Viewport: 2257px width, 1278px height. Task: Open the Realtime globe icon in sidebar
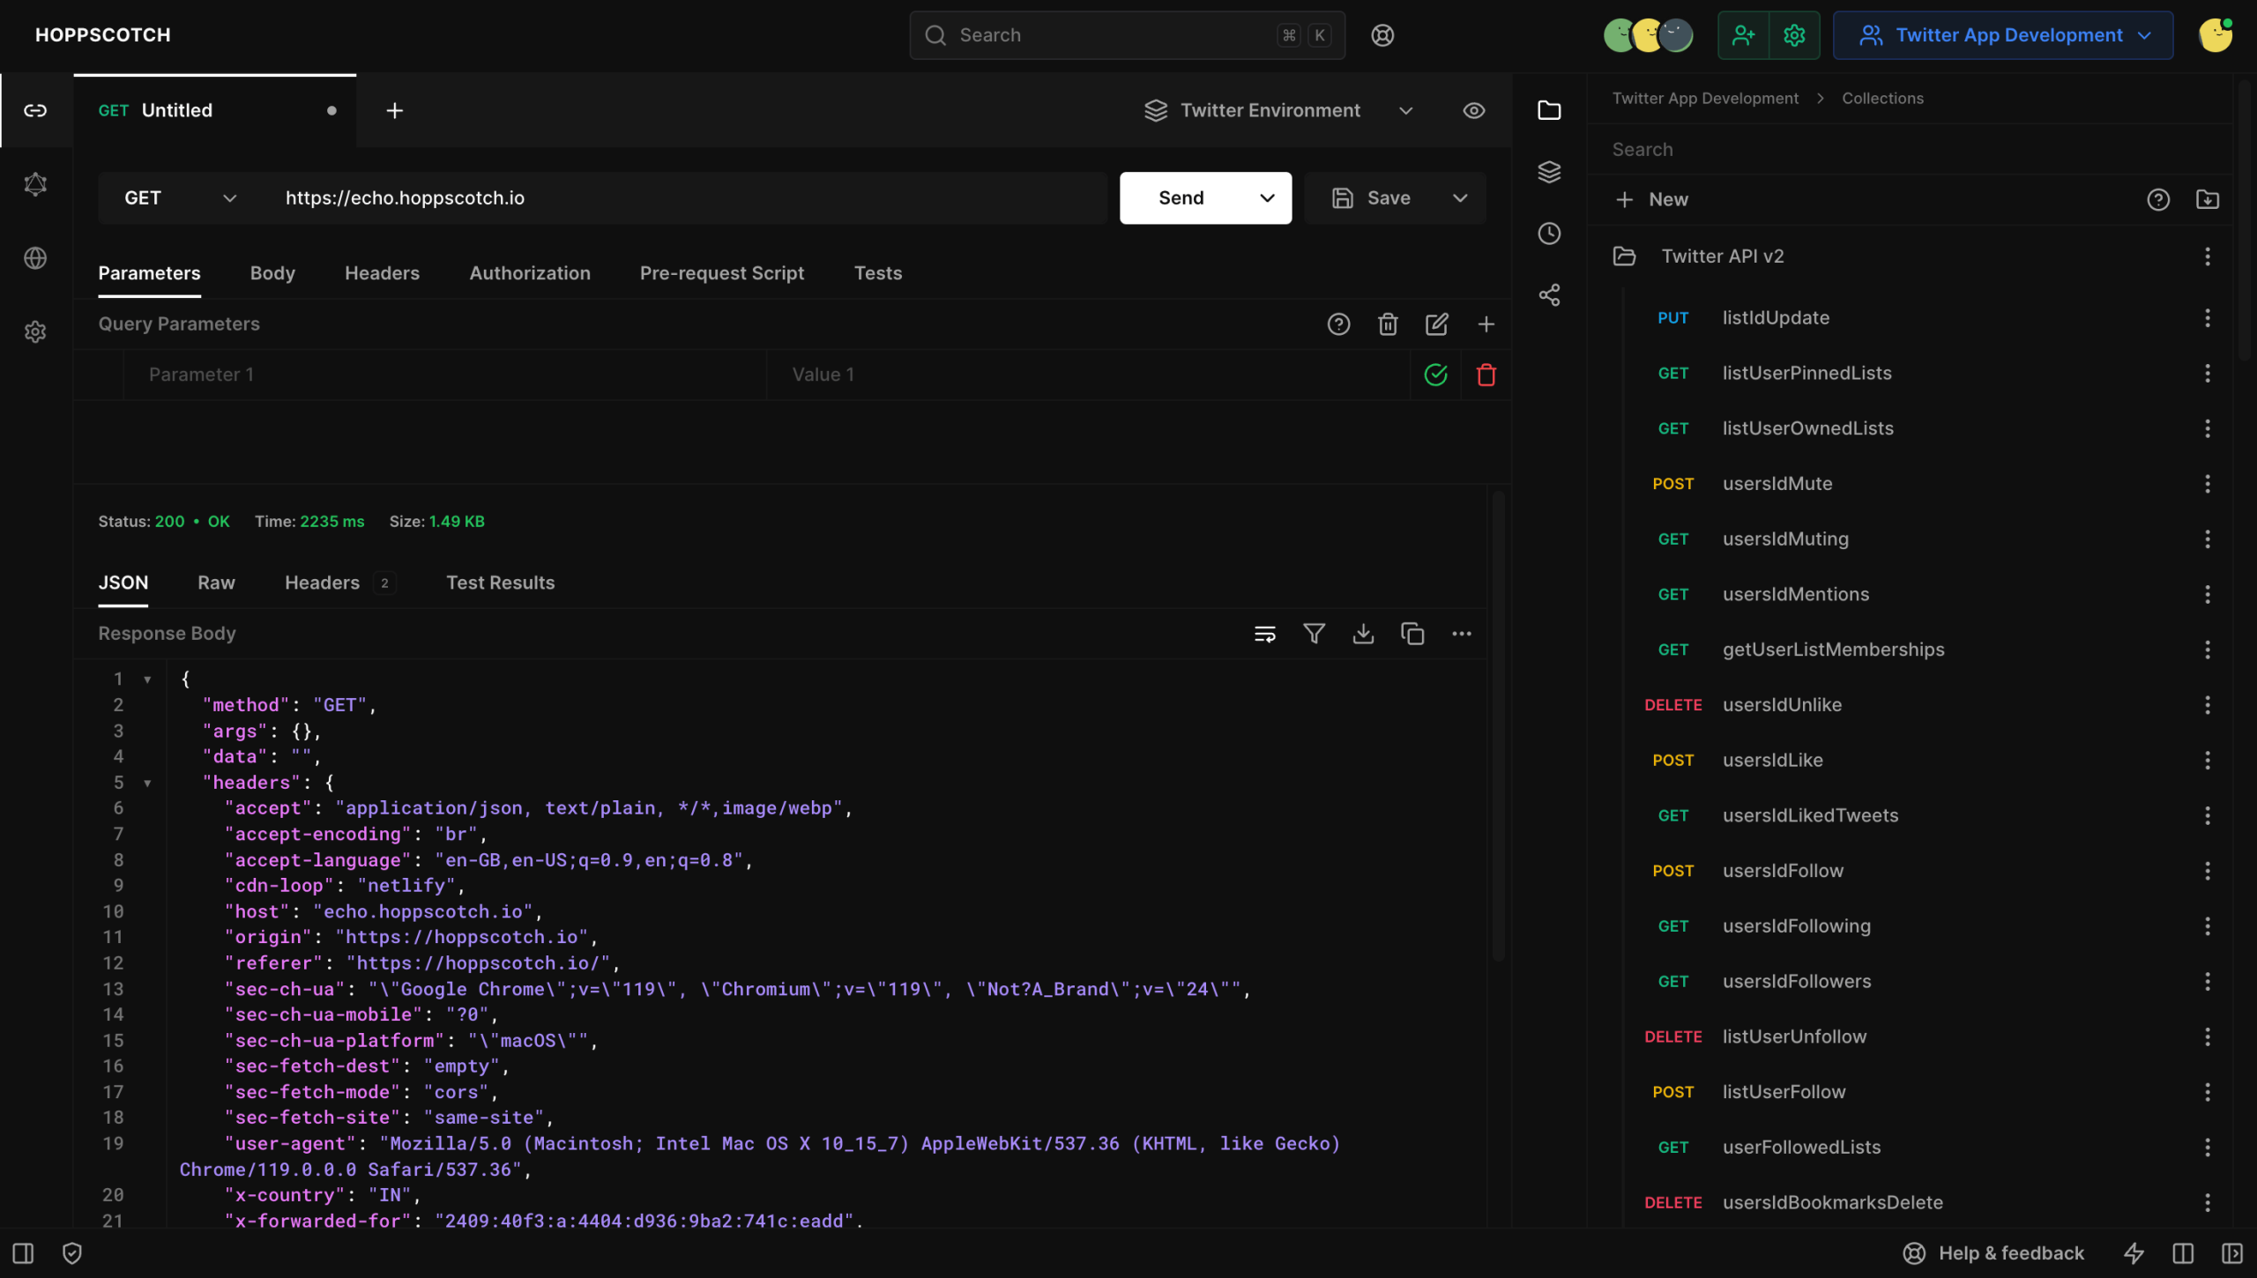pos(35,258)
